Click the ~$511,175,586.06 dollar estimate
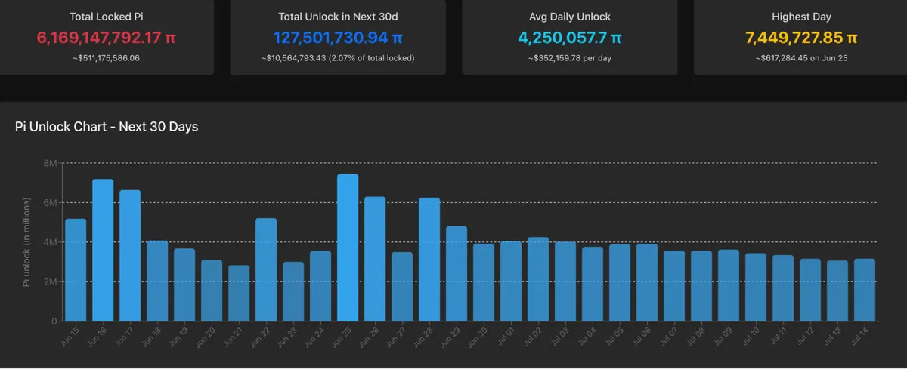Image resolution: width=907 pixels, height=369 pixels. coord(106,57)
